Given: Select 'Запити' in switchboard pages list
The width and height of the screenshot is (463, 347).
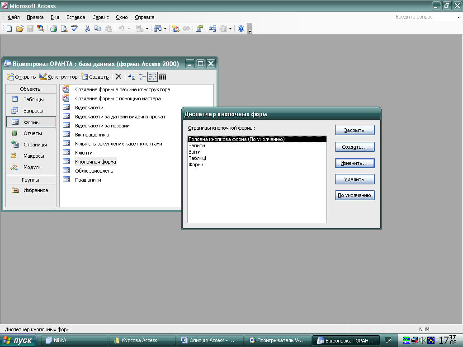Looking at the screenshot, I should (257, 145).
